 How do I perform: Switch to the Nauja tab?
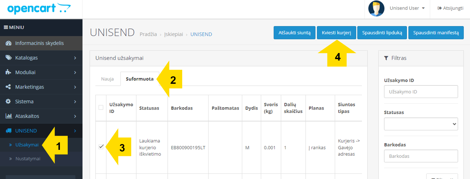(108, 79)
